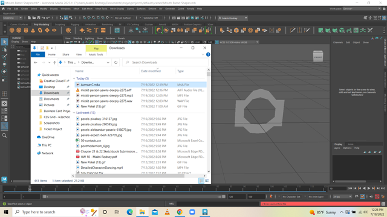Open the Modeling menu set dropdown
The width and height of the screenshot is (387, 217).
click(x=12, y=17)
